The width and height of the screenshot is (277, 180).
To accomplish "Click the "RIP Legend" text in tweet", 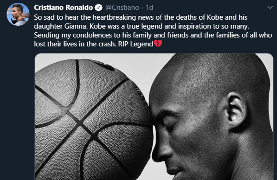I will pyautogui.click(x=135, y=44).
